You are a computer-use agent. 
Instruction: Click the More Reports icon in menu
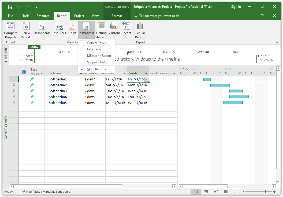coord(82,69)
